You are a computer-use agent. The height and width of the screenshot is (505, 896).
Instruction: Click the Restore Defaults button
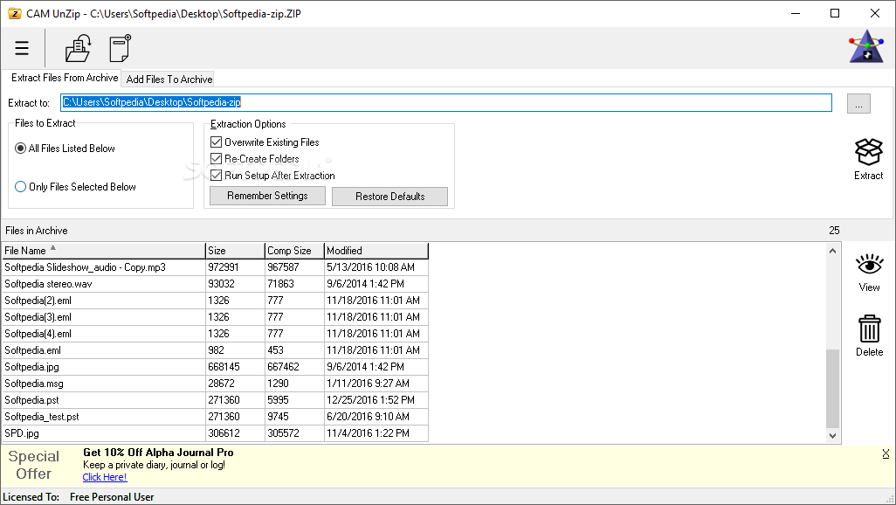(390, 197)
